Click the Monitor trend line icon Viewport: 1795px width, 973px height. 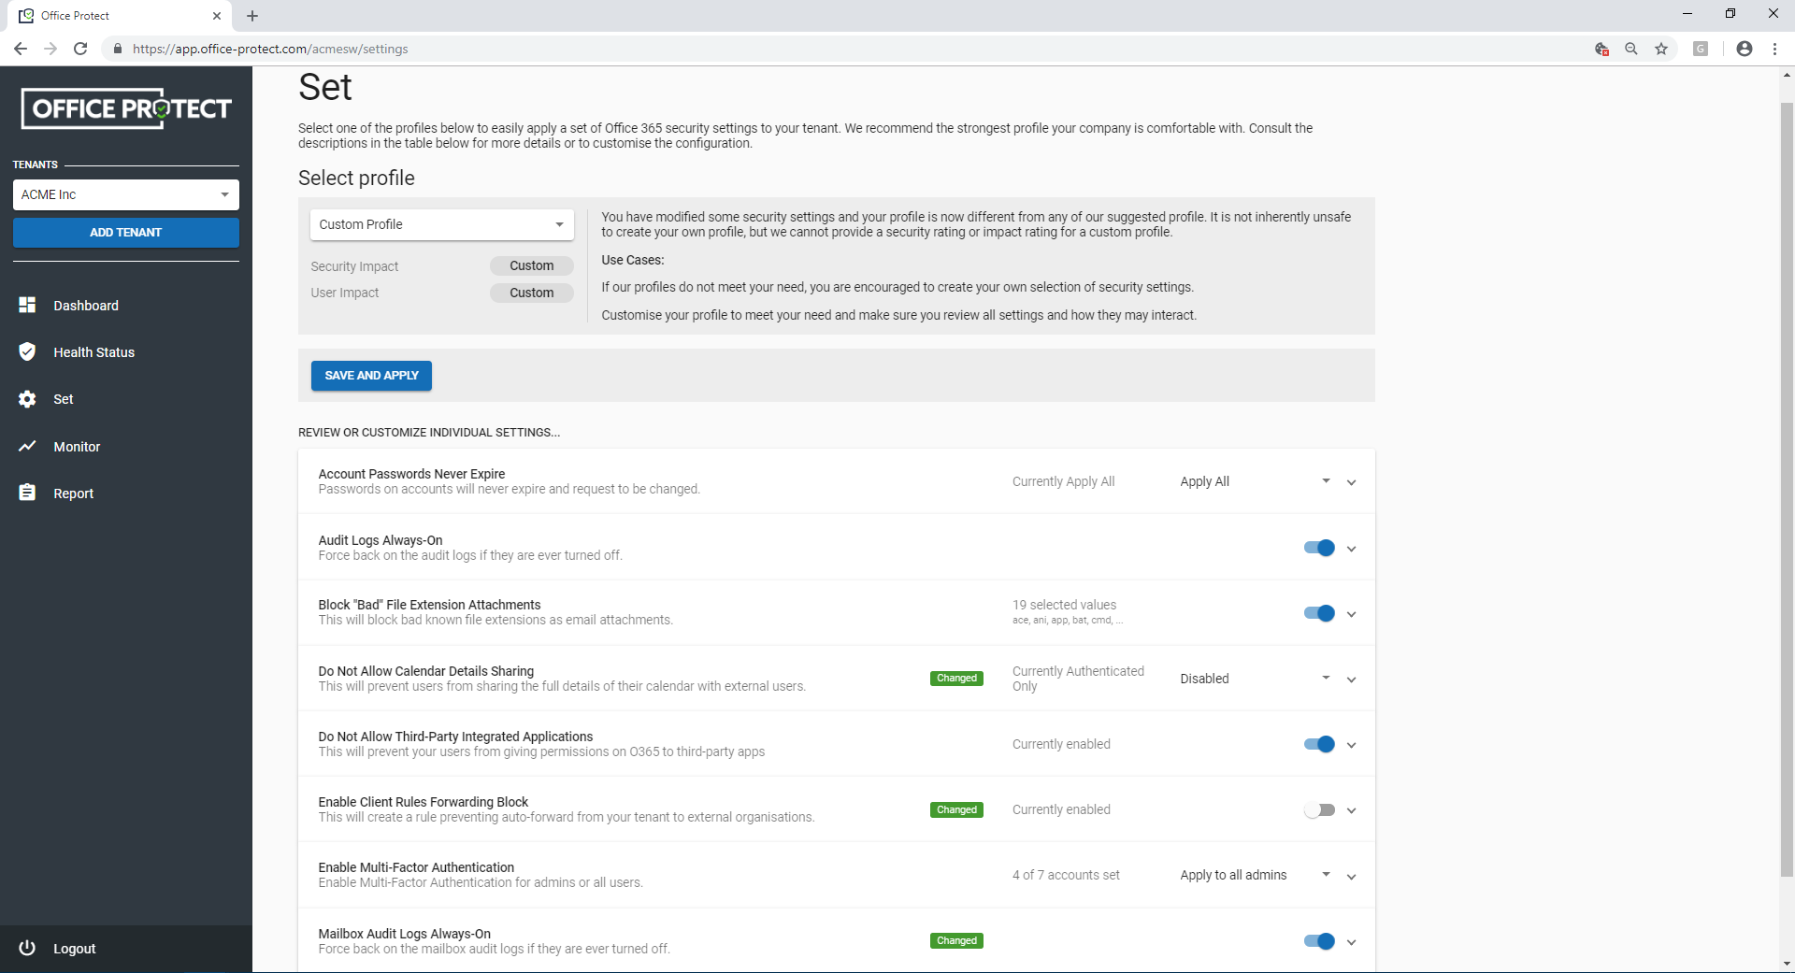click(x=27, y=447)
